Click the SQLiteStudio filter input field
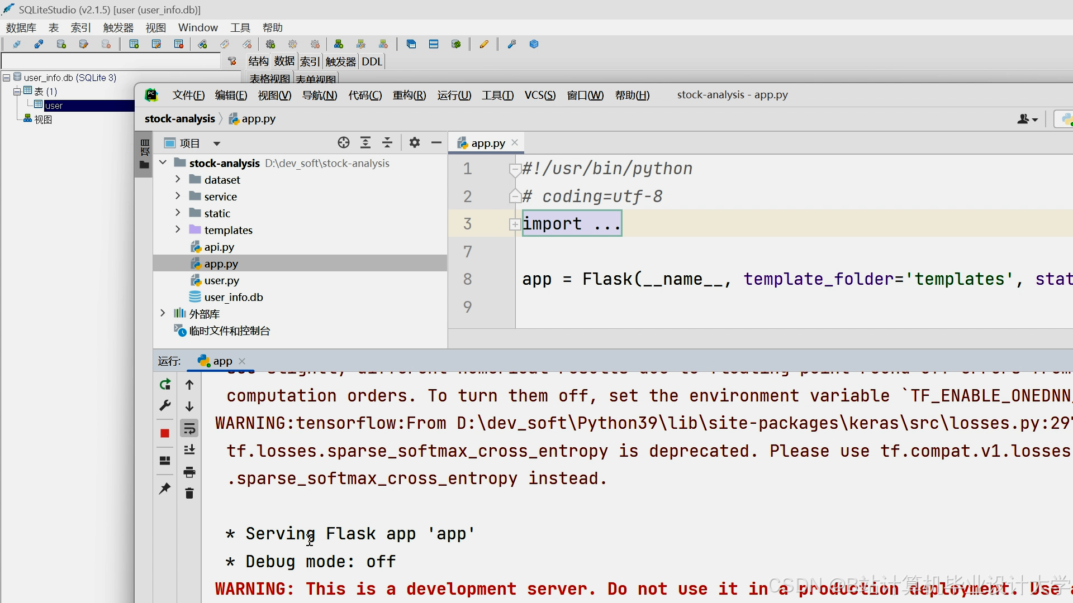Viewport: 1073px width, 603px height. pos(111,61)
